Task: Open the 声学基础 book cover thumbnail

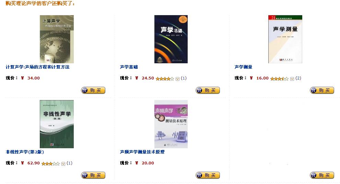Action: tap(171, 39)
